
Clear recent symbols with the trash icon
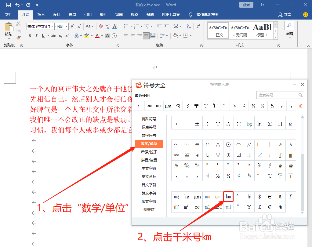(301, 106)
